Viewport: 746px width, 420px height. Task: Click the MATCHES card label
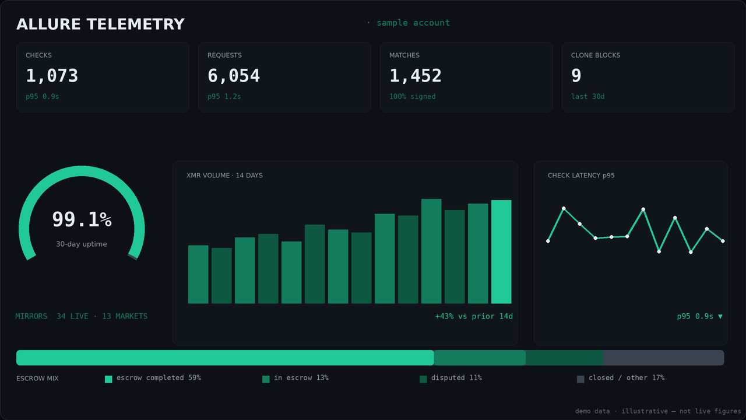[404, 55]
